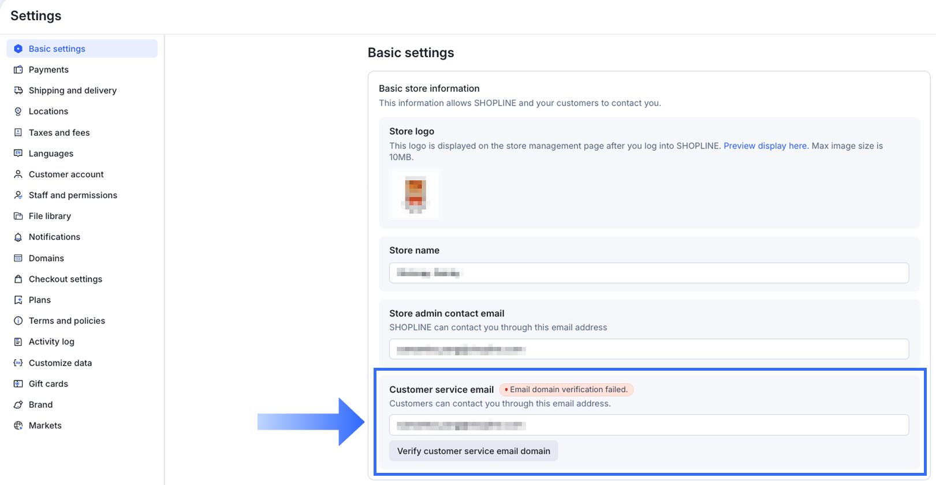The height and width of the screenshot is (485, 936).
Task: Open Customer account settings
Action: 66,174
